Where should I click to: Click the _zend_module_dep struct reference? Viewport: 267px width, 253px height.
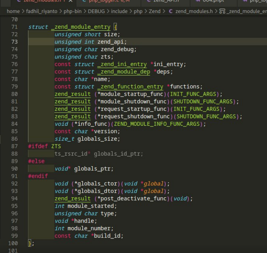point(123,71)
